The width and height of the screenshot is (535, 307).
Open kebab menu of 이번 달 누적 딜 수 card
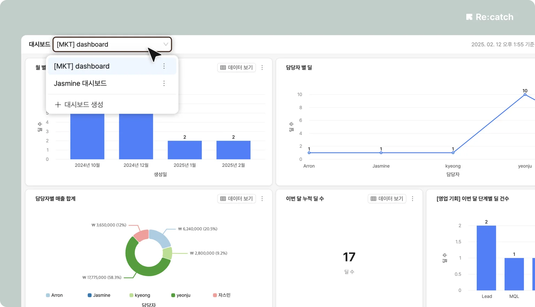(413, 199)
